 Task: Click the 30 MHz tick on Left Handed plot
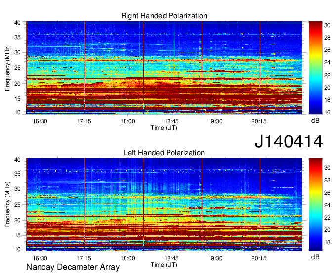click(x=17, y=189)
